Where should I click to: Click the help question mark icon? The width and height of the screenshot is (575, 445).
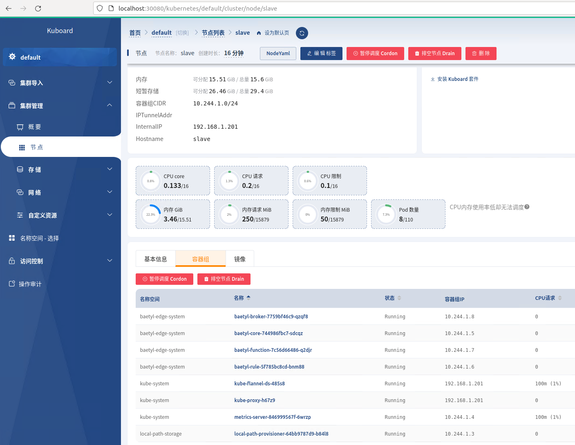coord(527,207)
